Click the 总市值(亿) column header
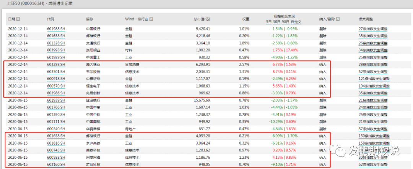Viewport: 413px width, 169px height. click(x=202, y=19)
